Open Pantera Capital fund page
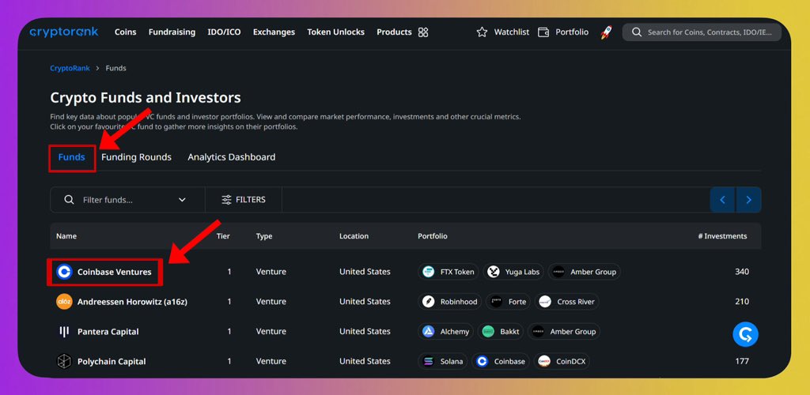 tap(108, 332)
